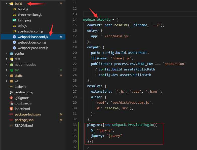
Task: Click the modified dot on build folder
Action: pos(61,4)
